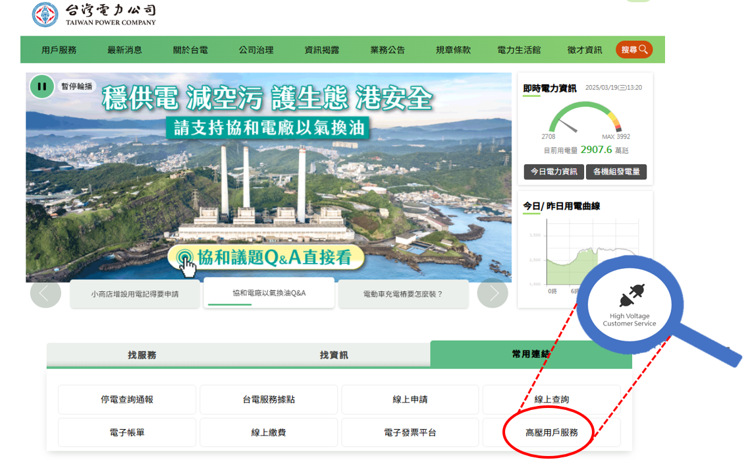Open the 電子發票平台 link
This screenshot has height=460, width=750.
click(410, 433)
